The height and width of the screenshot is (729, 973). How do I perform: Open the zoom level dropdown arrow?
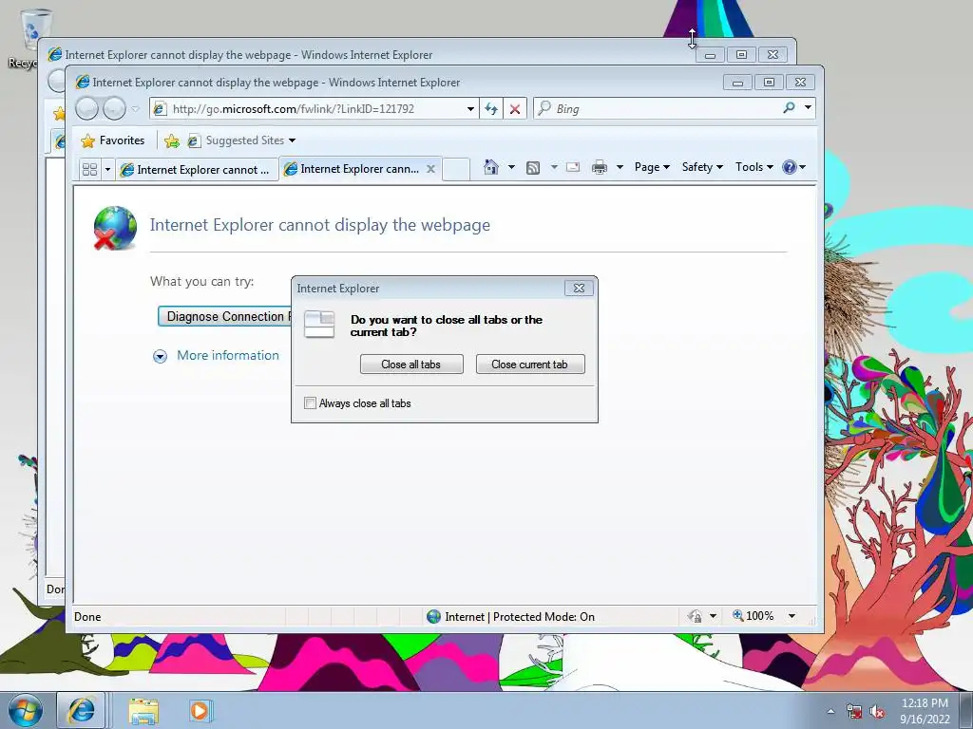click(x=792, y=616)
